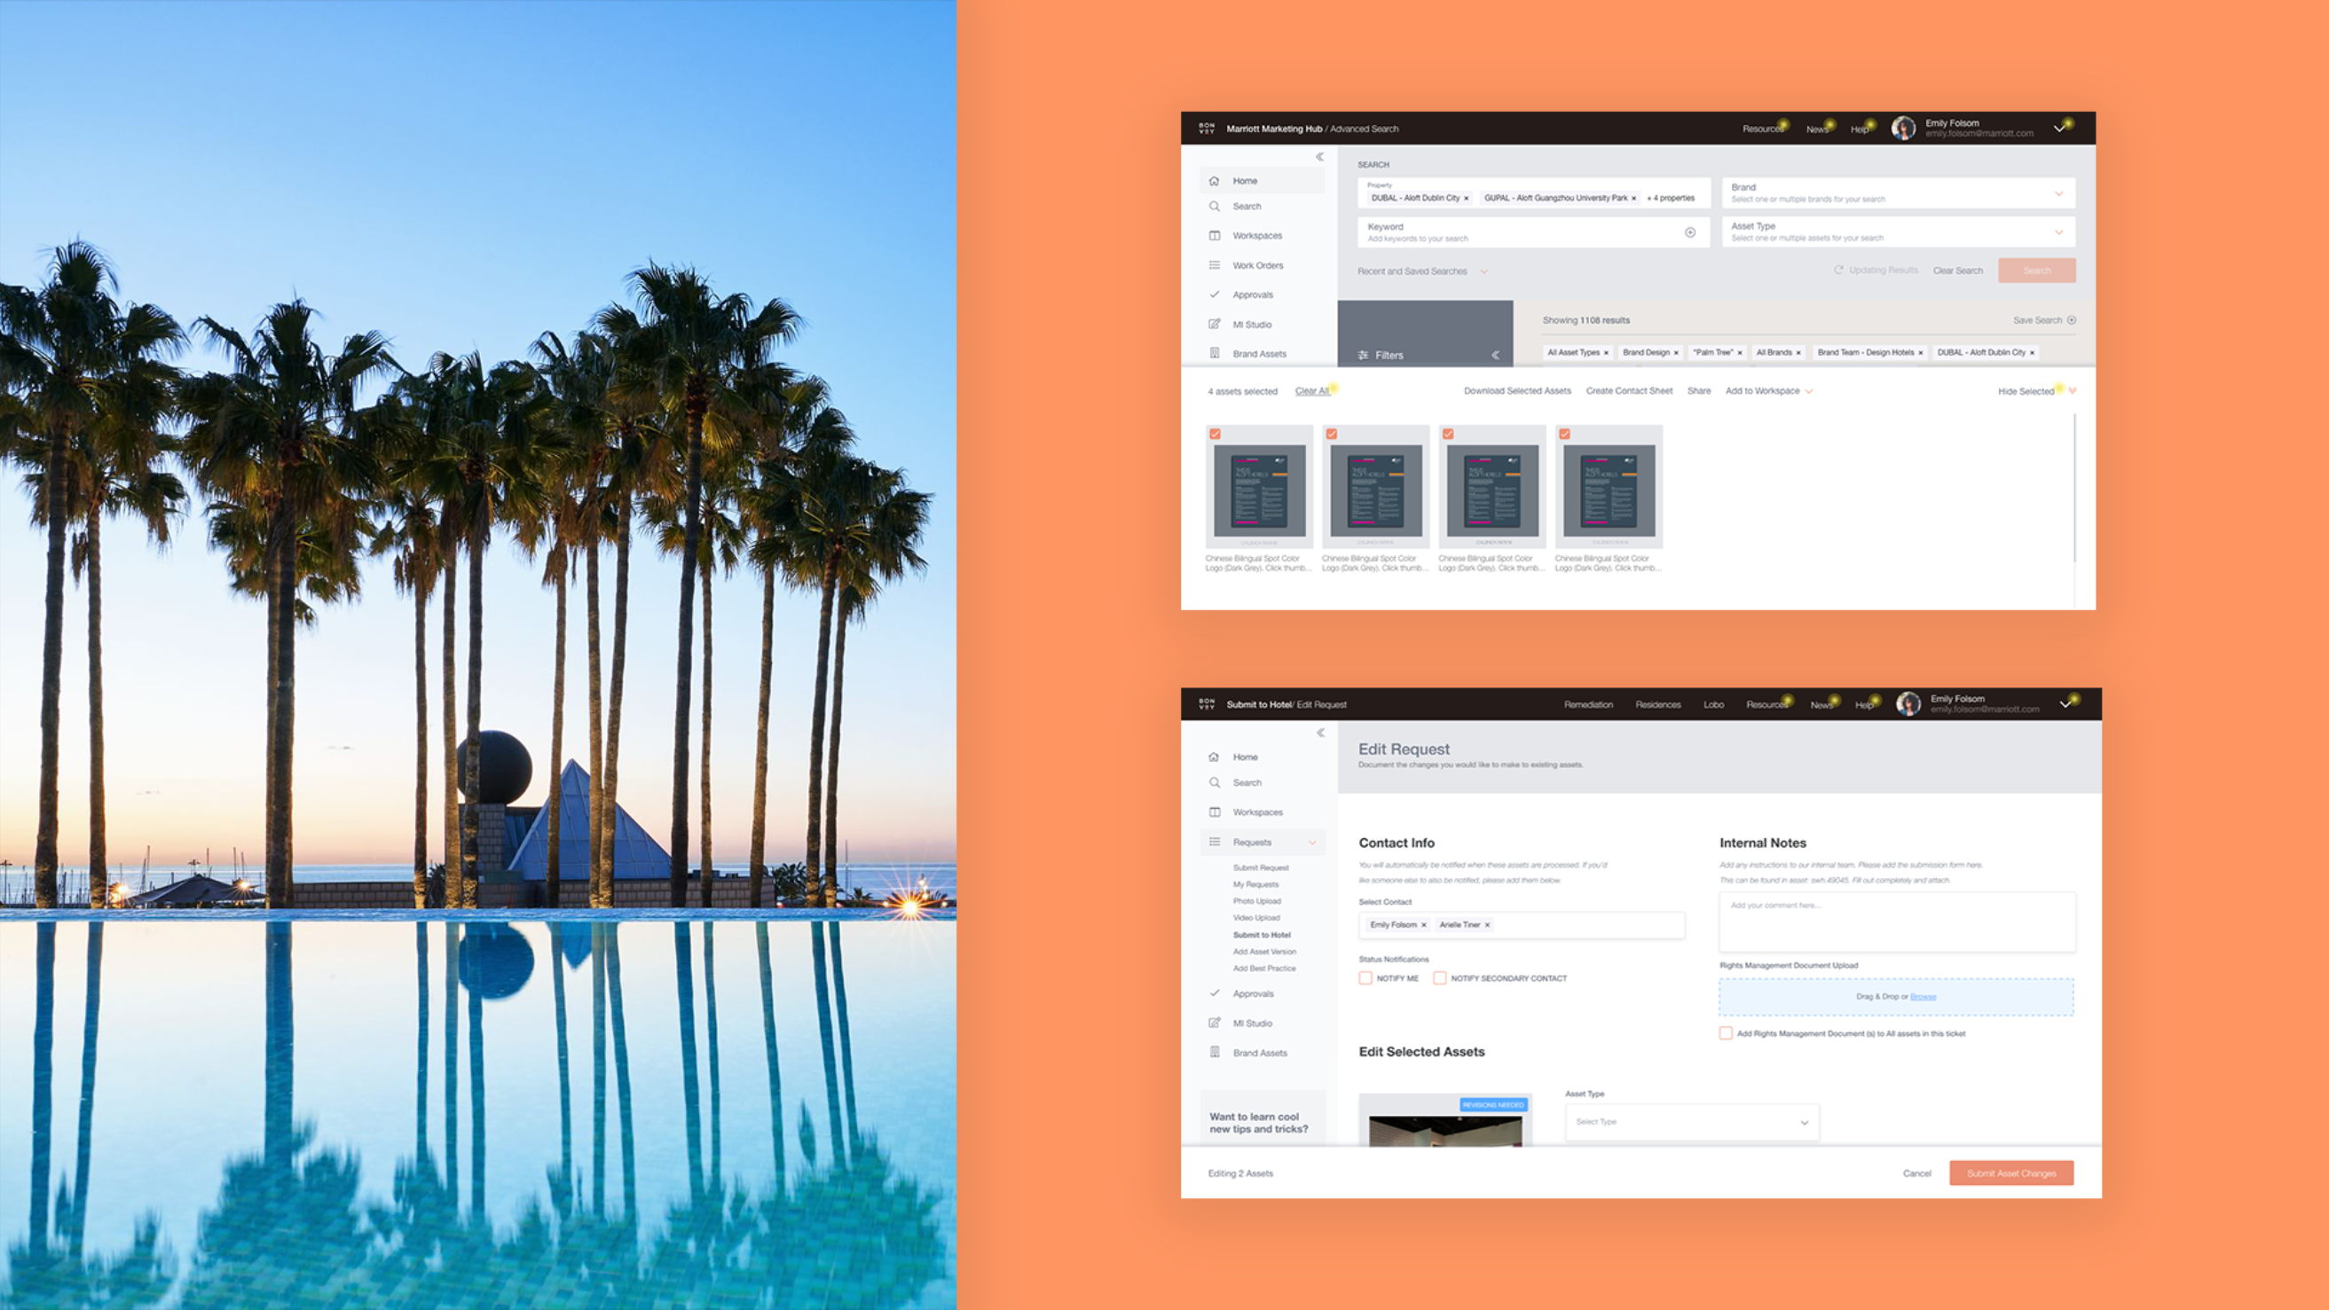This screenshot has width=2329, height=1310.
Task: Open the Select Type asset dropdown
Action: coord(1692,1122)
